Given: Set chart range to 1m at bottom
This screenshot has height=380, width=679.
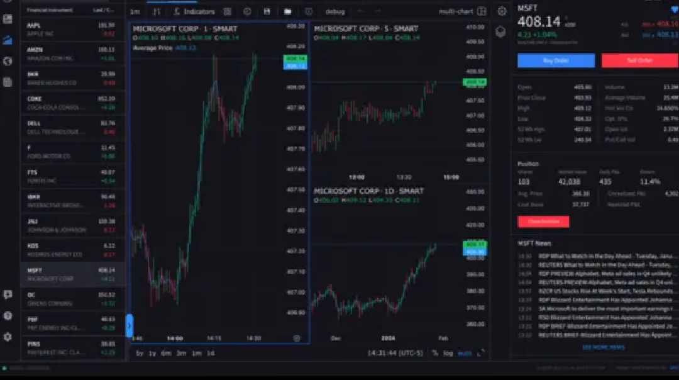Looking at the screenshot, I should 197,353.
